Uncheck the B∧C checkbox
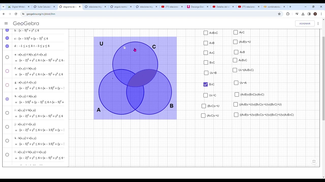 (x=206, y=84)
